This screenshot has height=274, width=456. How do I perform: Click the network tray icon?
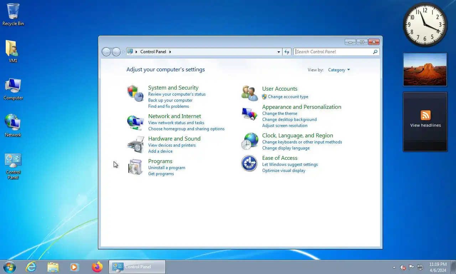420,267
